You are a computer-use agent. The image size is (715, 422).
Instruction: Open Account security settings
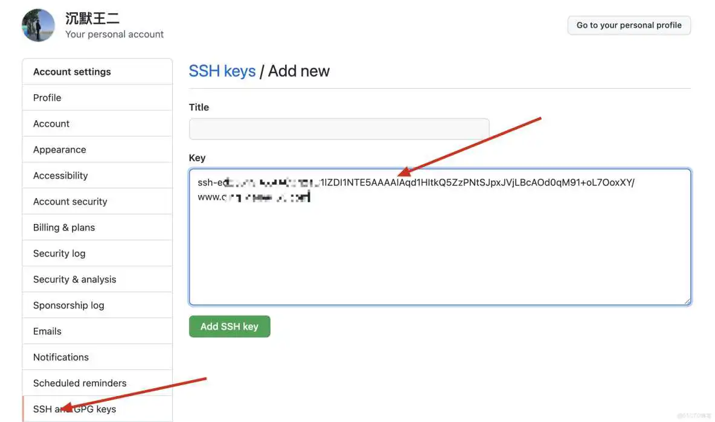[70, 201]
